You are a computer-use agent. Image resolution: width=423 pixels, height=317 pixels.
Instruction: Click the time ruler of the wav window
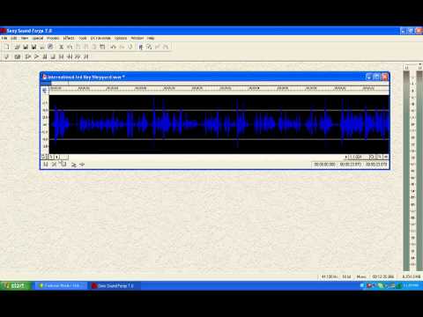tap(219, 88)
